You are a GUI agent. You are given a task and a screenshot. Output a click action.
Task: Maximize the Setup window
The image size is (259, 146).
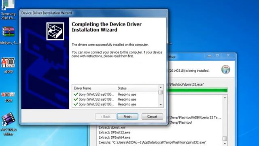tap(217, 56)
